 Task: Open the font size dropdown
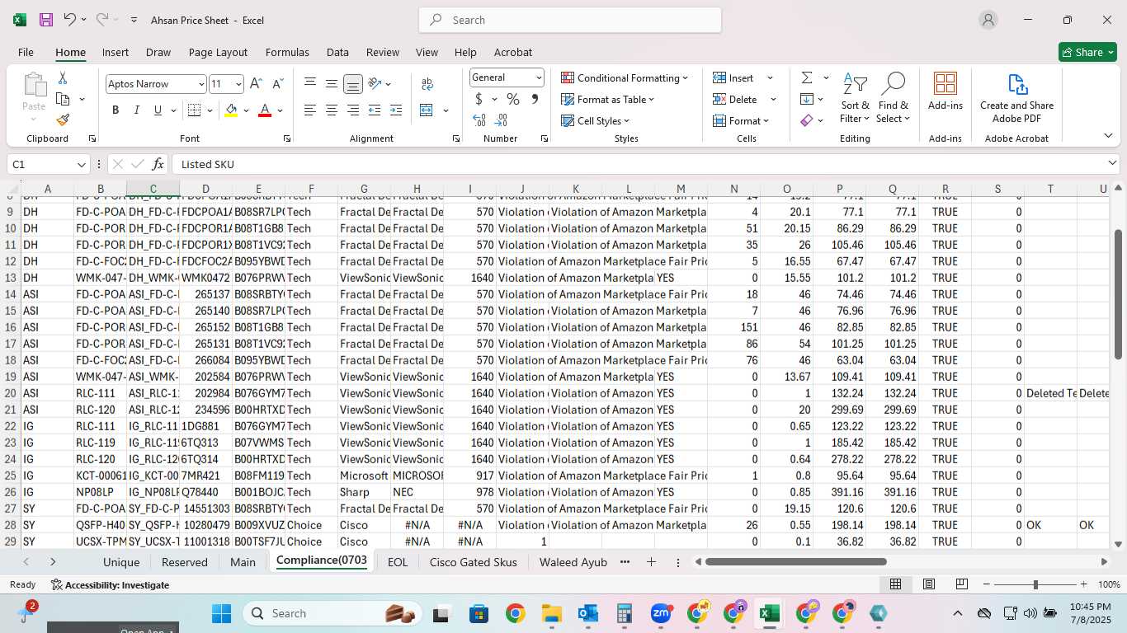[239, 84]
